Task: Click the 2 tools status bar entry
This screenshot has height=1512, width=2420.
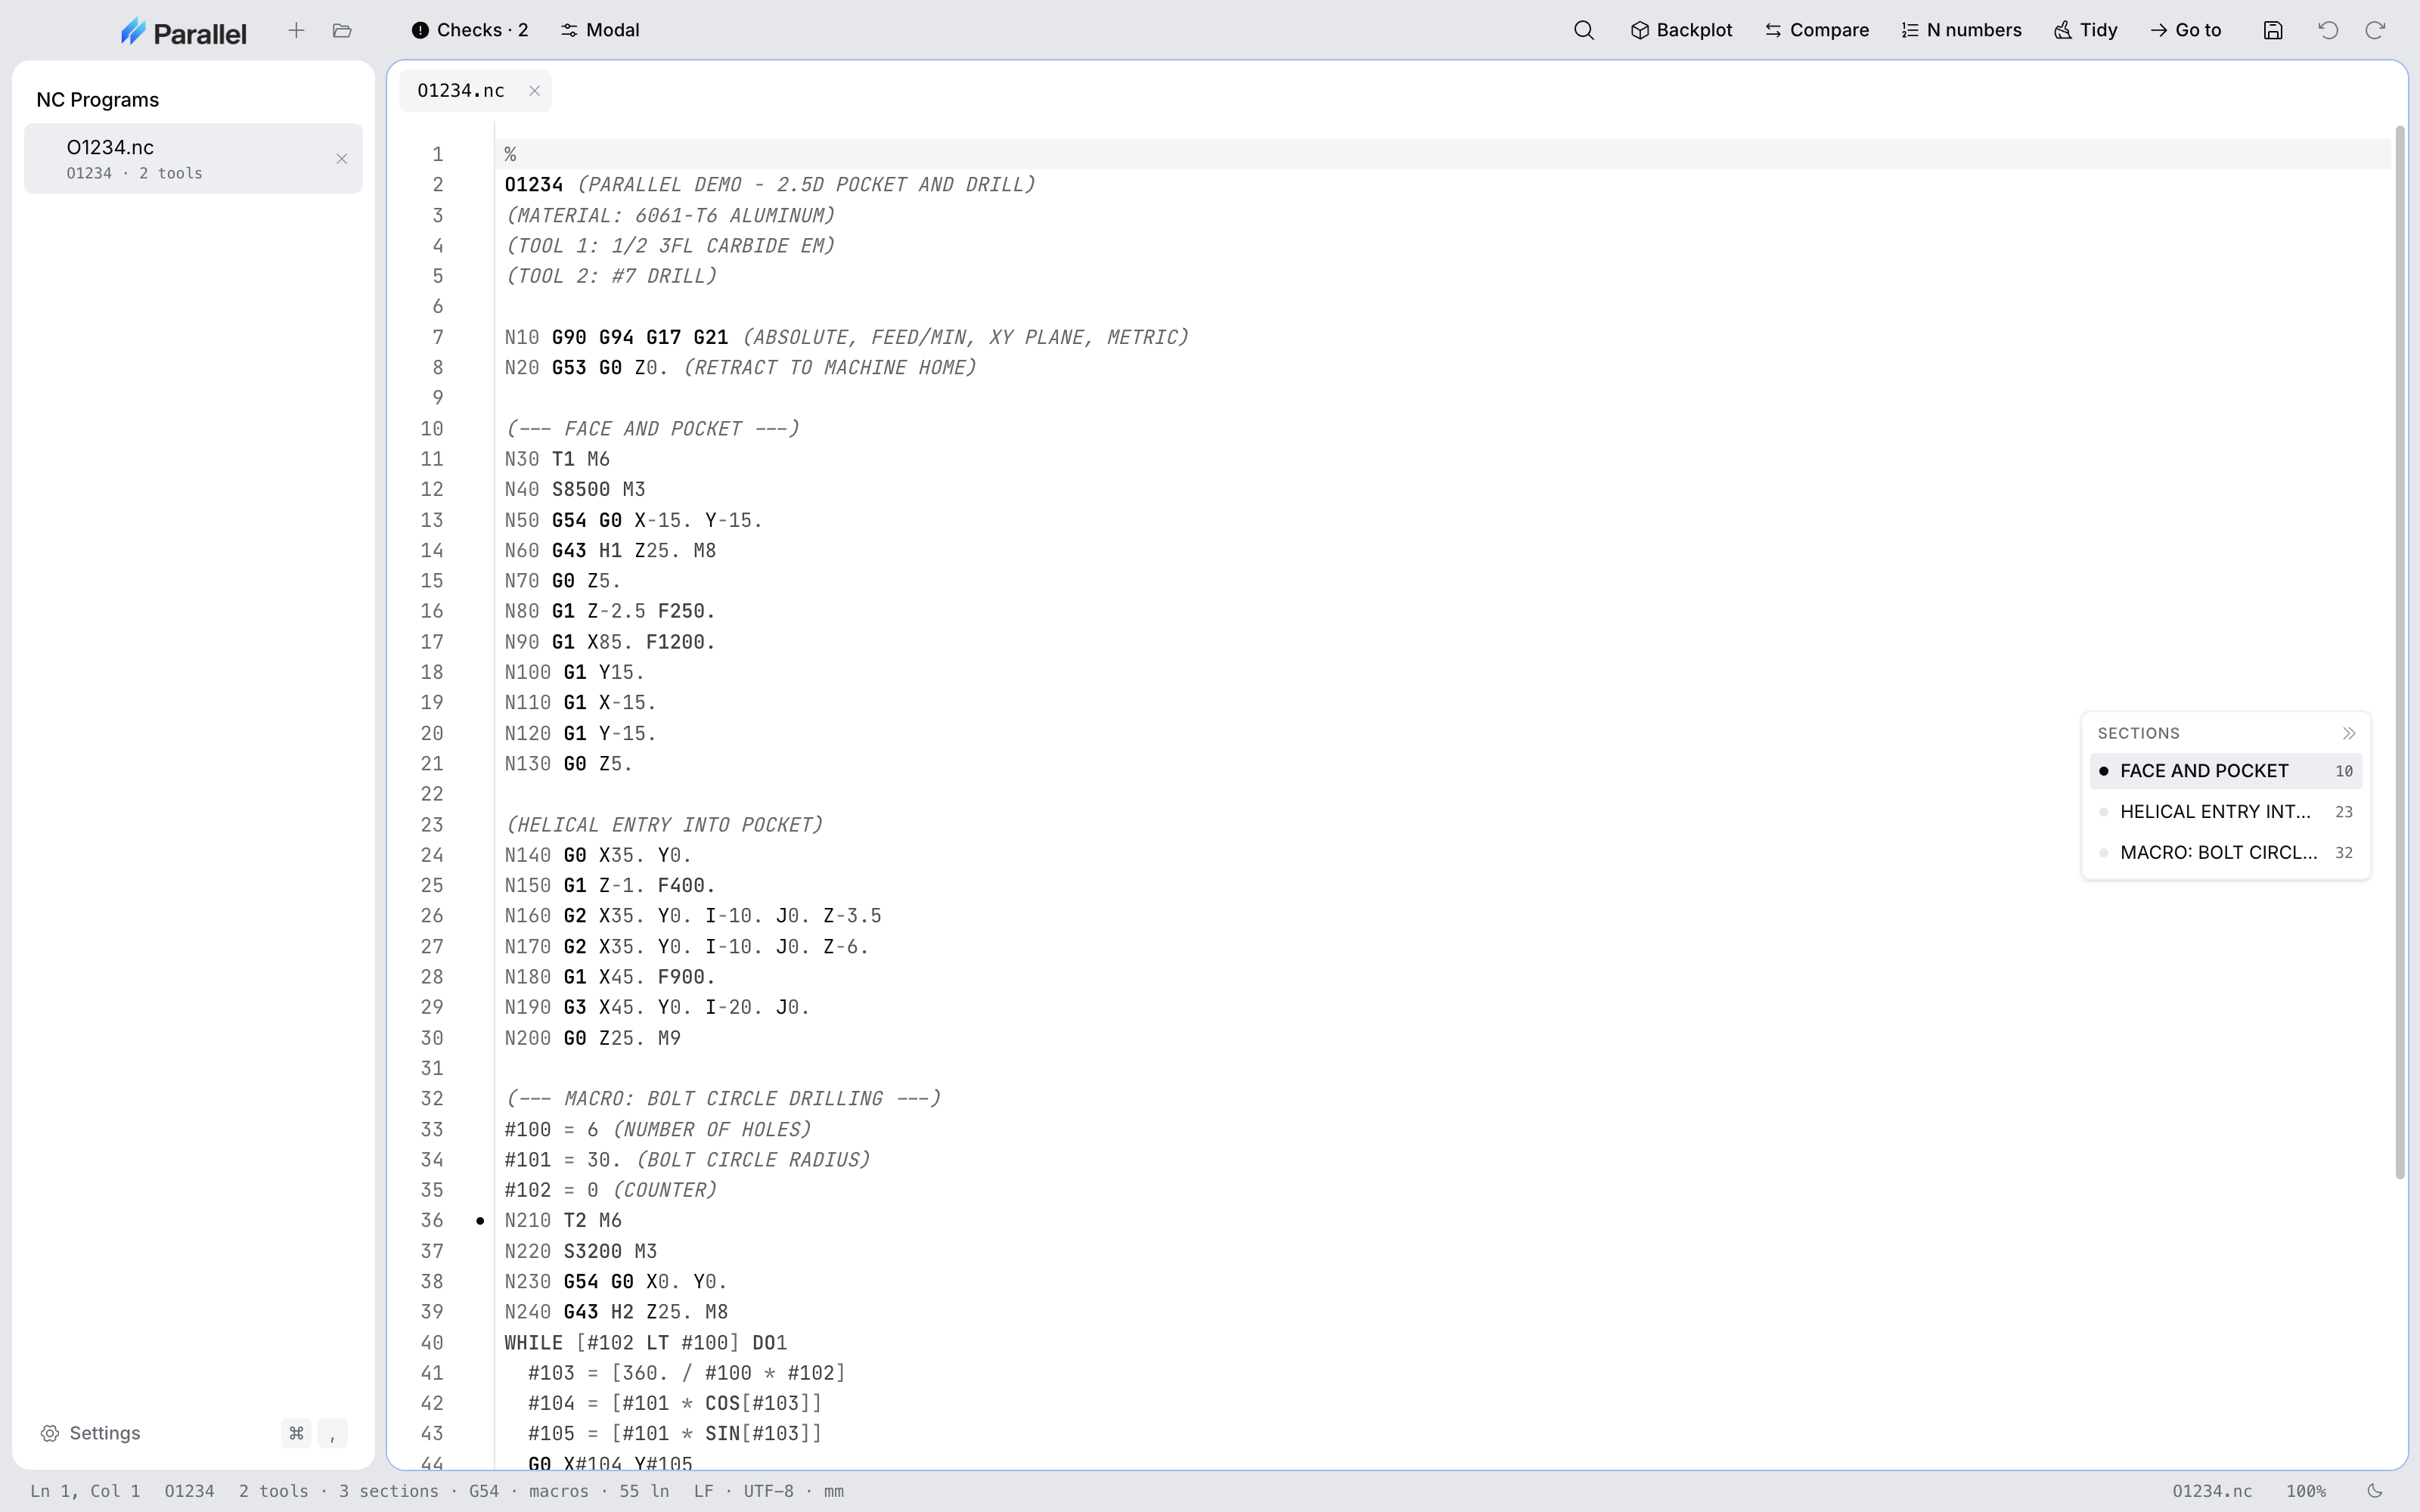Action: [x=273, y=1491]
